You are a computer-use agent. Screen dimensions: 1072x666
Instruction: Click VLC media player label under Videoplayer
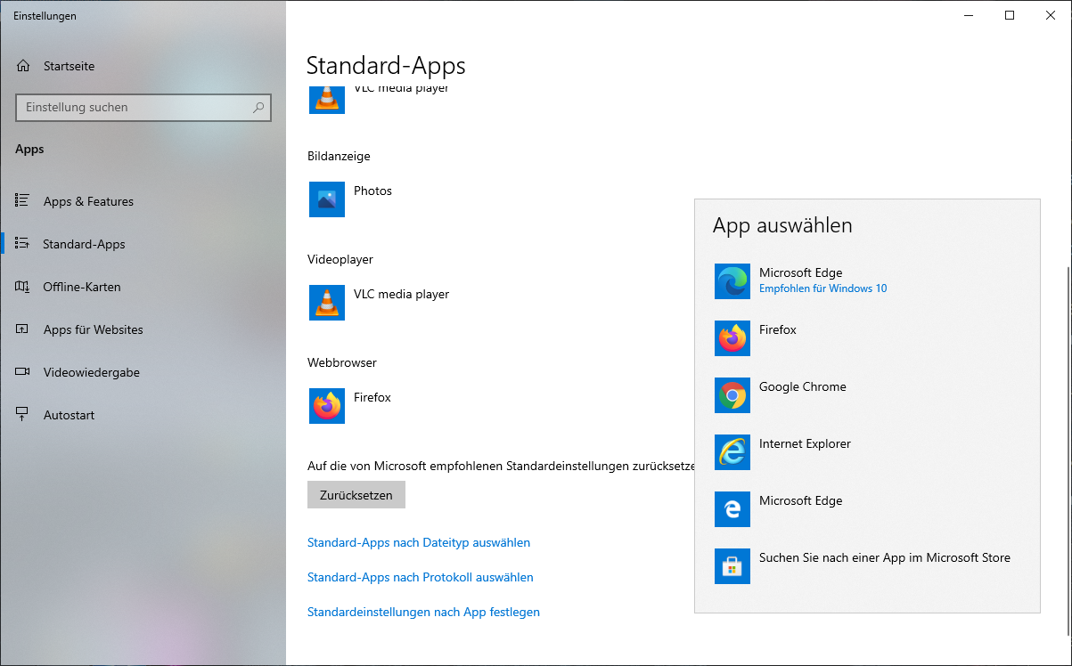coord(401,294)
